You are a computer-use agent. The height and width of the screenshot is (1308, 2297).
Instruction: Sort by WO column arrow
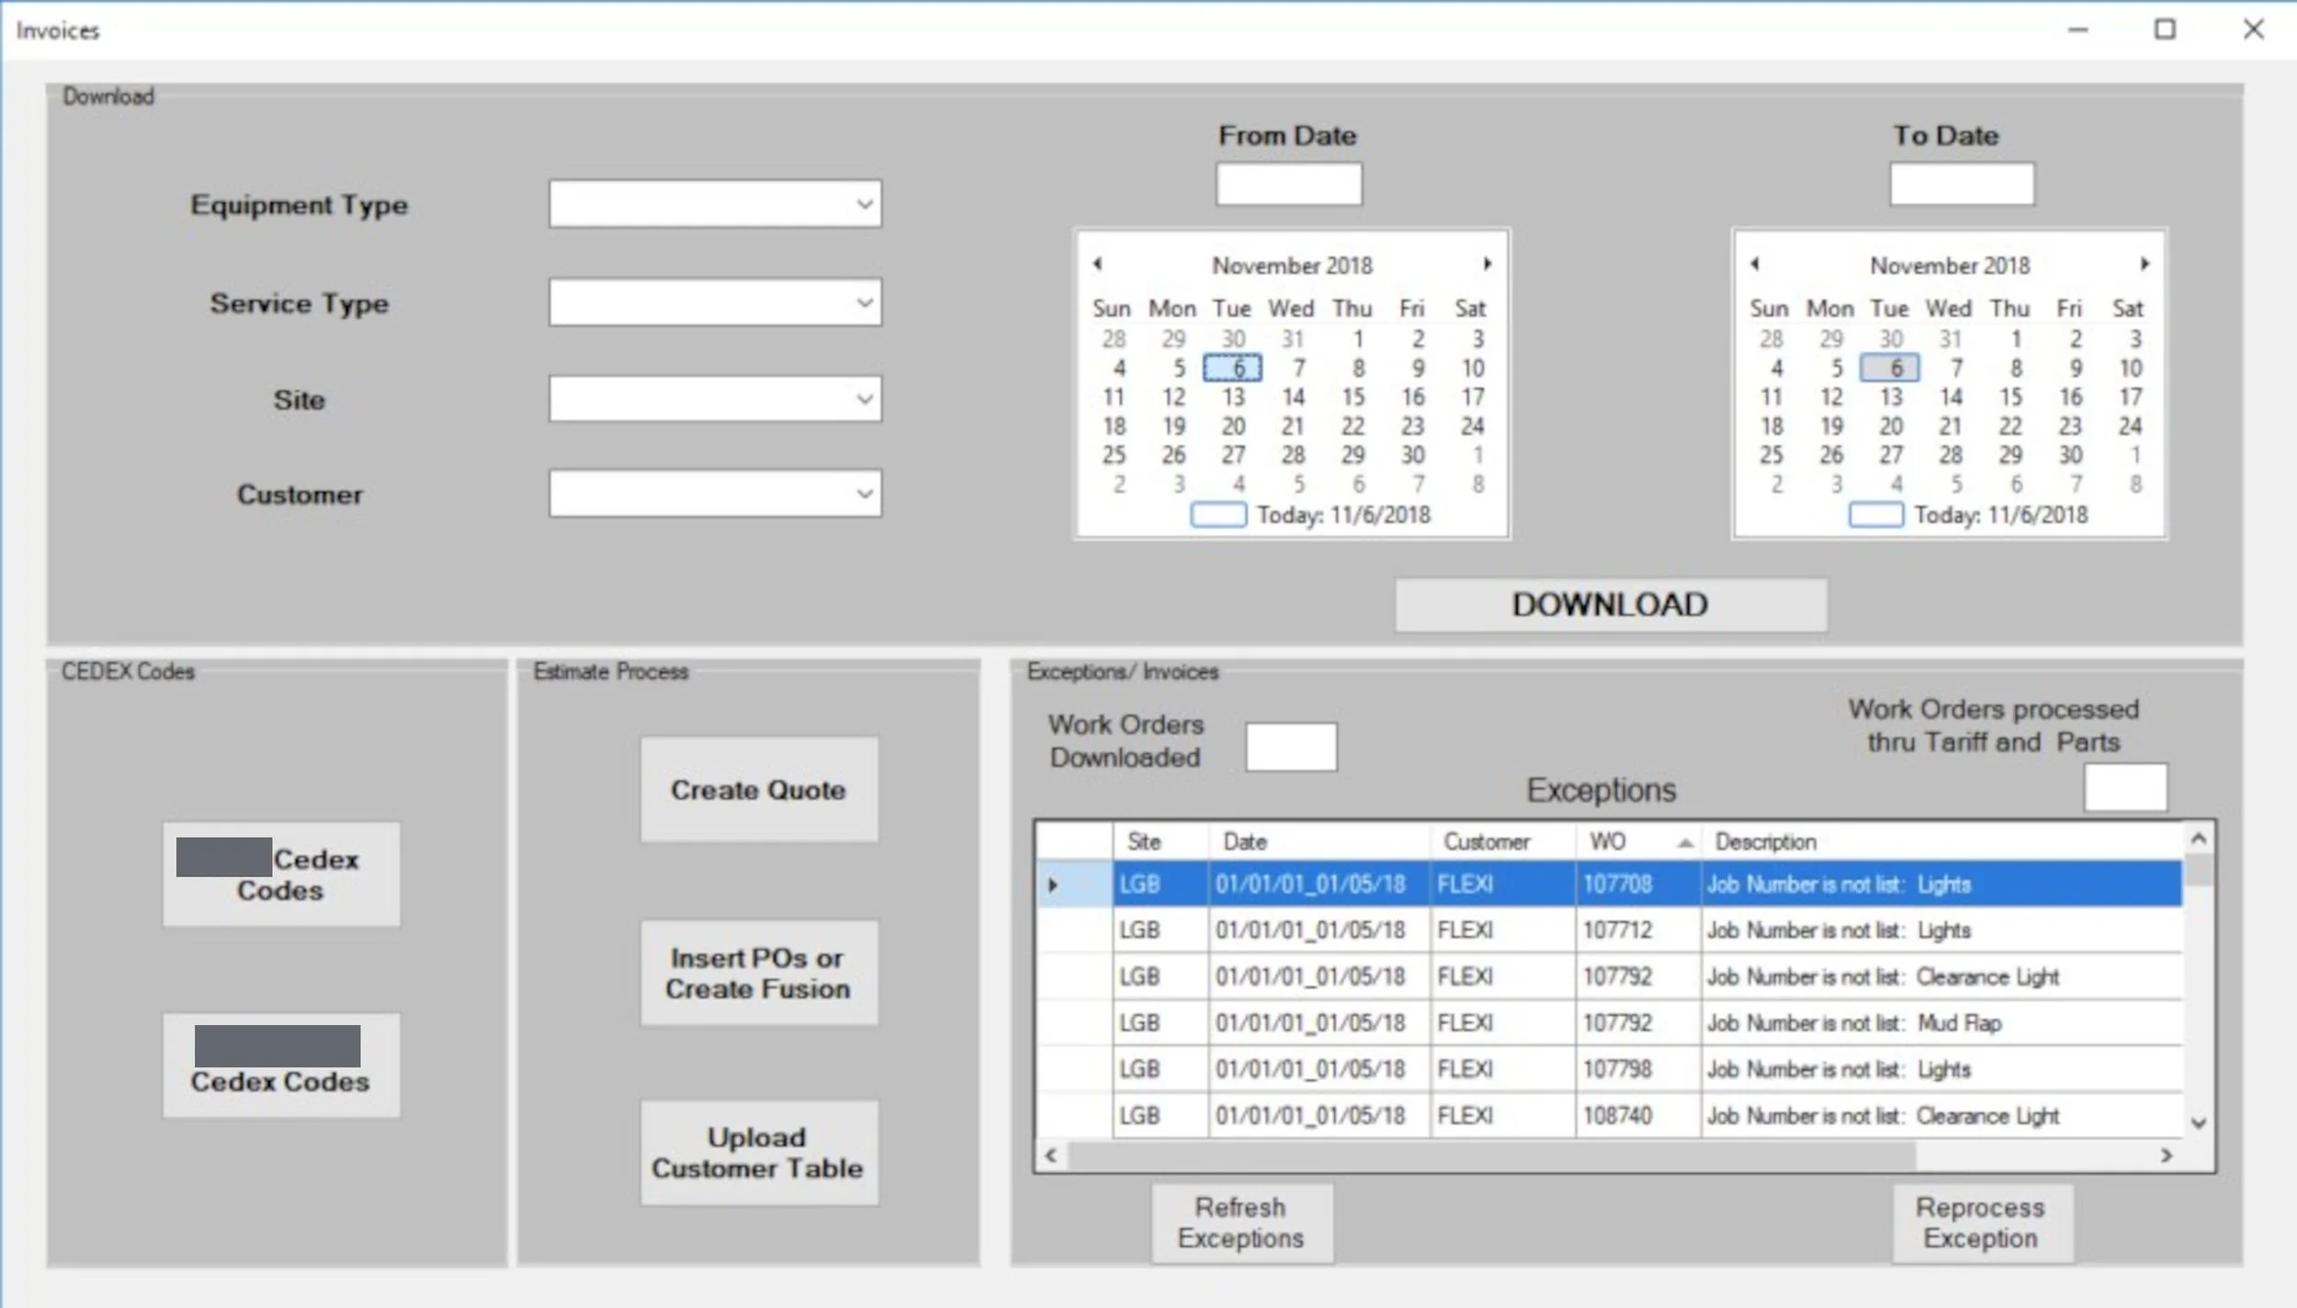coord(1685,842)
